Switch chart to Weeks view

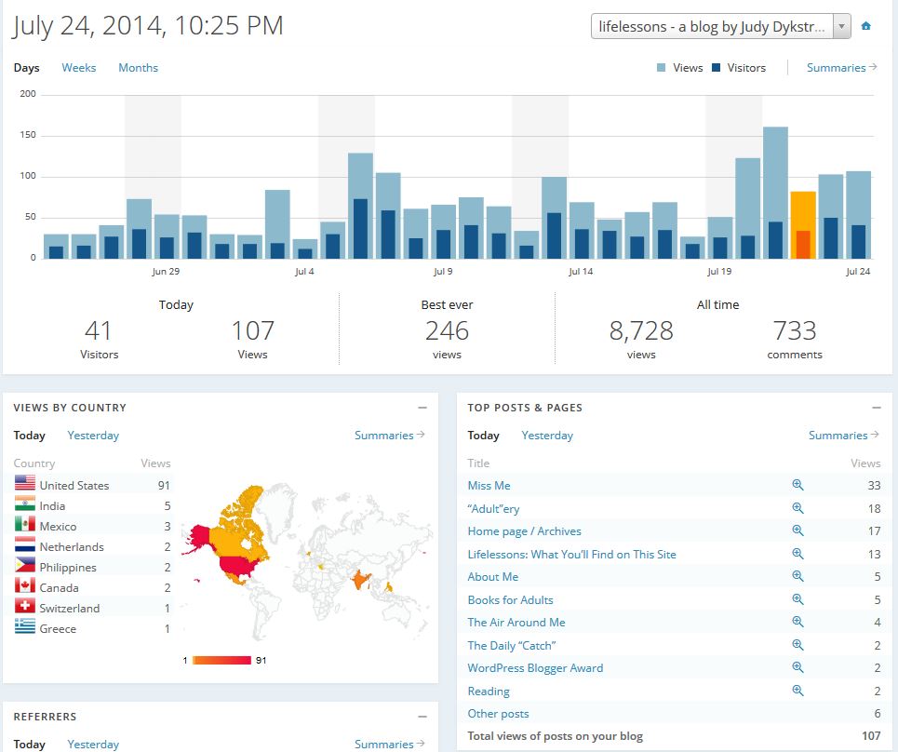(79, 68)
